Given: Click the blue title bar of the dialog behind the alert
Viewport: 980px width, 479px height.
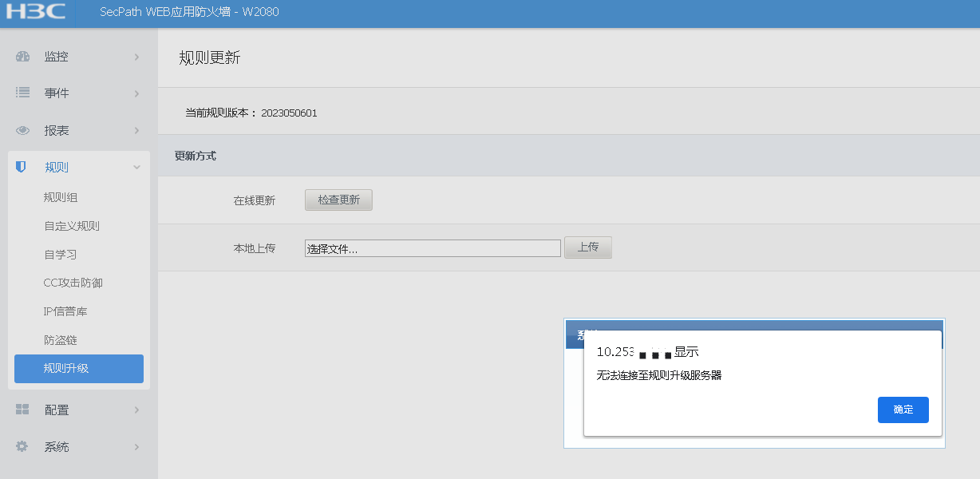Looking at the screenshot, I should tap(754, 335).
